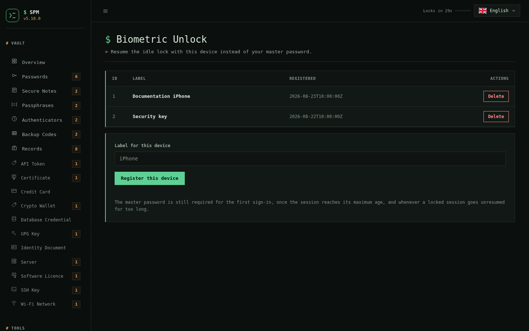Click the API Token tag icon
This screenshot has height=331, width=529.
click(14, 163)
